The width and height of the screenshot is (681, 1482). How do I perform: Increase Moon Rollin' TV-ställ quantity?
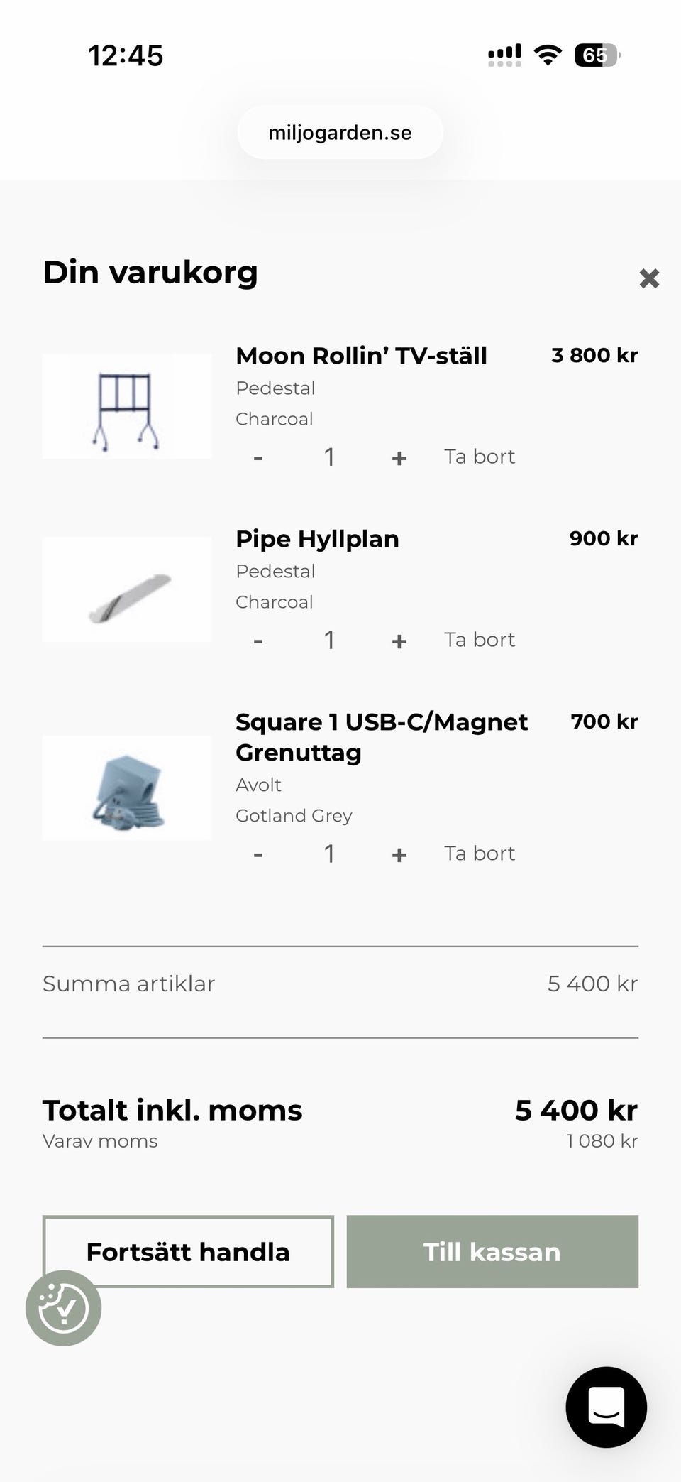click(x=399, y=458)
